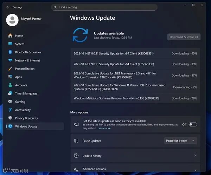Open the Mayank Parmar profile avatar
Viewport: 211px width, 175px height.
coord(12,20)
